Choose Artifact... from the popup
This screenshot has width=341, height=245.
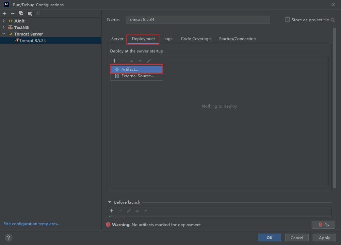click(130, 69)
